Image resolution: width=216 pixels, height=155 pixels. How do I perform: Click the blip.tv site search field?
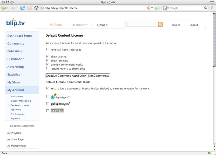click(x=142, y=24)
